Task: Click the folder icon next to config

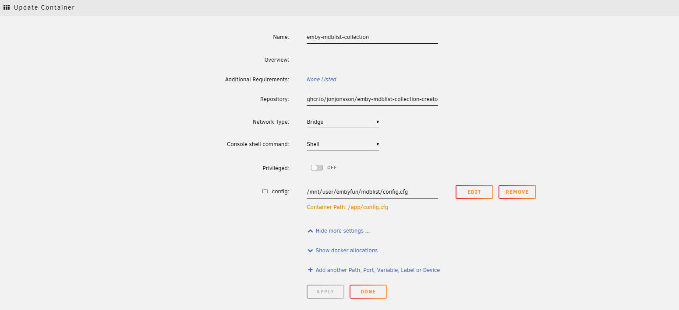Action: tap(265, 192)
